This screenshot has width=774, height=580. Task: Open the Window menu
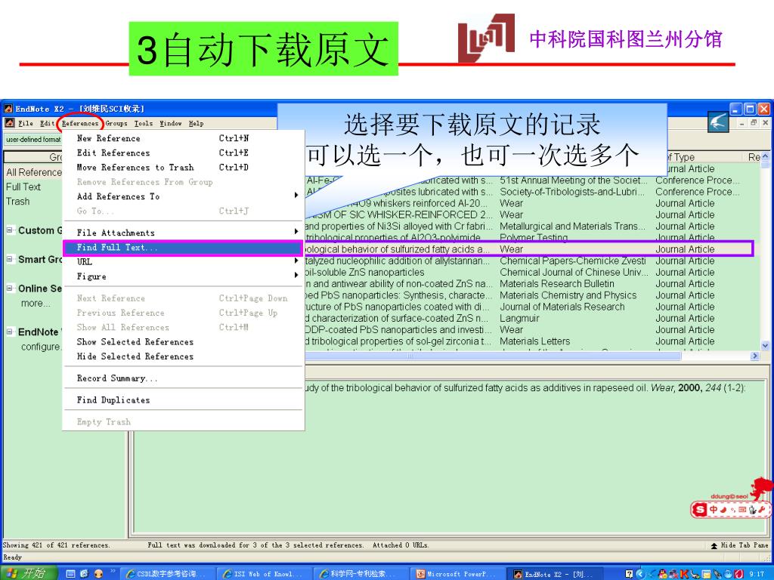tap(170, 123)
